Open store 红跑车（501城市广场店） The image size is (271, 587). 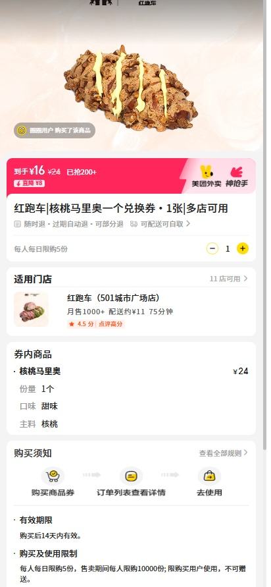pyautogui.click(x=114, y=298)
